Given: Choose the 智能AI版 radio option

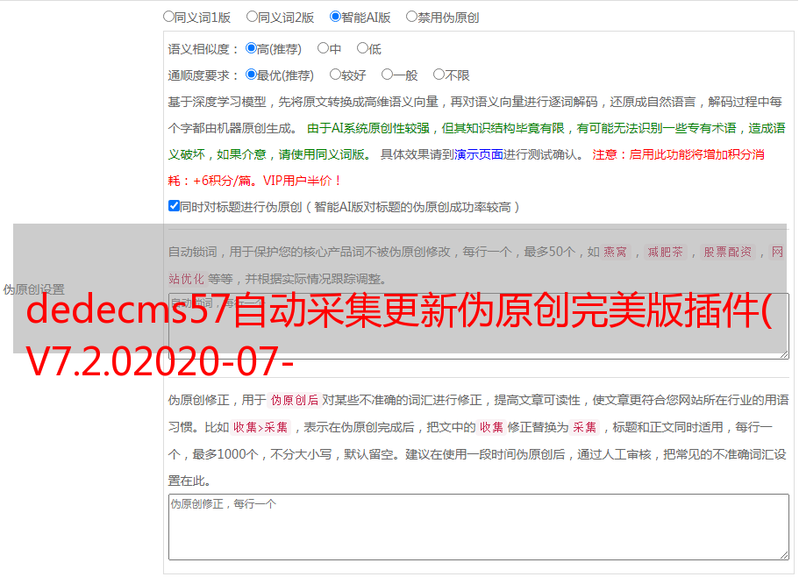Looking at the screenshot, I should click(335, 17).
